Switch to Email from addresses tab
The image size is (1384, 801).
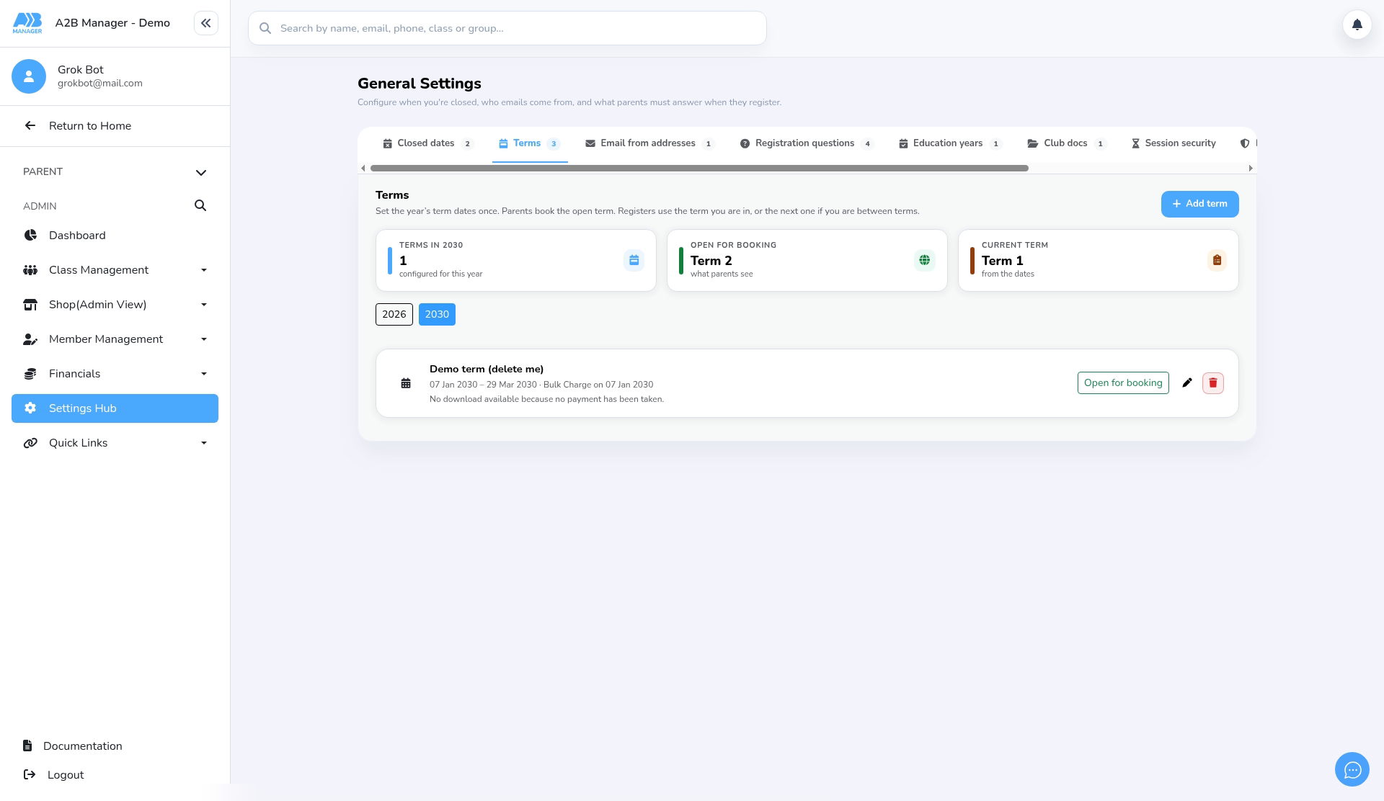(649, 143)
